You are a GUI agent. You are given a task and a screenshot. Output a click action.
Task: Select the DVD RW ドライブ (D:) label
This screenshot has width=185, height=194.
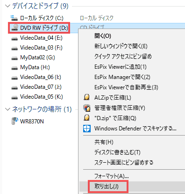point(44,28)
